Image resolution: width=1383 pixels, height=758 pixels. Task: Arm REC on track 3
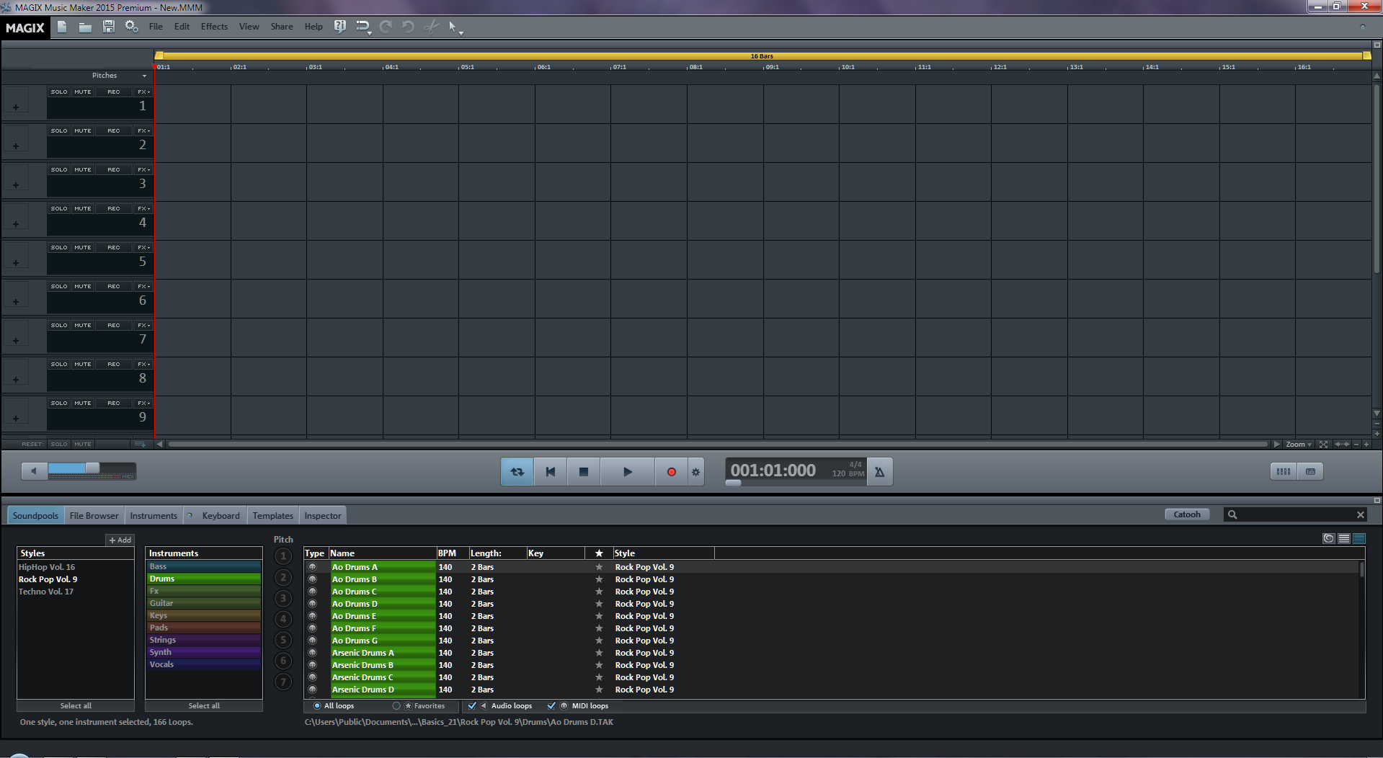(114, 169)
